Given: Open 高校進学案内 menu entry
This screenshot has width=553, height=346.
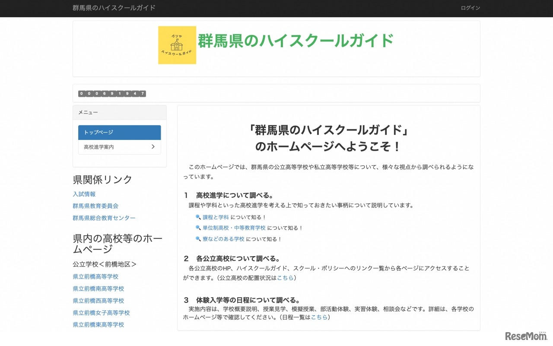Looking at the screenshot, I should pyautogui.click(x=99, y=147).
